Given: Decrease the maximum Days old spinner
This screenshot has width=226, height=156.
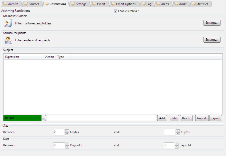Looking at the screenshot, I should tap(177, 147).
